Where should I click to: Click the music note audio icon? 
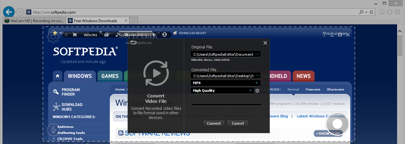(x=118, y=34)
